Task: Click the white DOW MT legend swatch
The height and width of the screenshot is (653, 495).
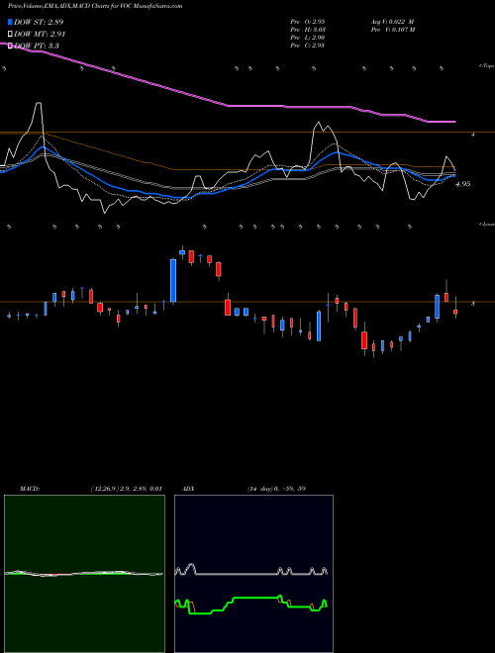Action: (x=11, y=34)
